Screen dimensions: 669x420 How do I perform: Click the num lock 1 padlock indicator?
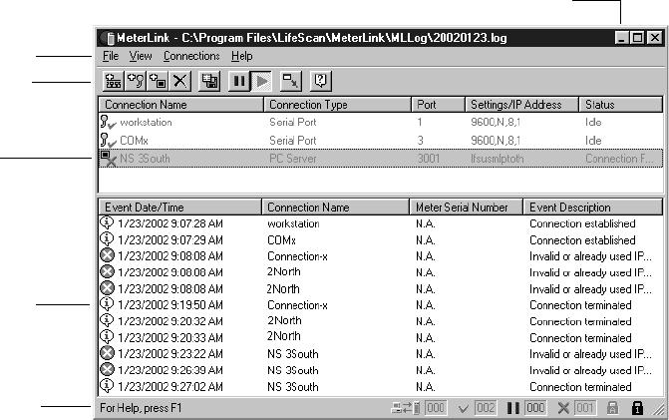coord(637,408)
